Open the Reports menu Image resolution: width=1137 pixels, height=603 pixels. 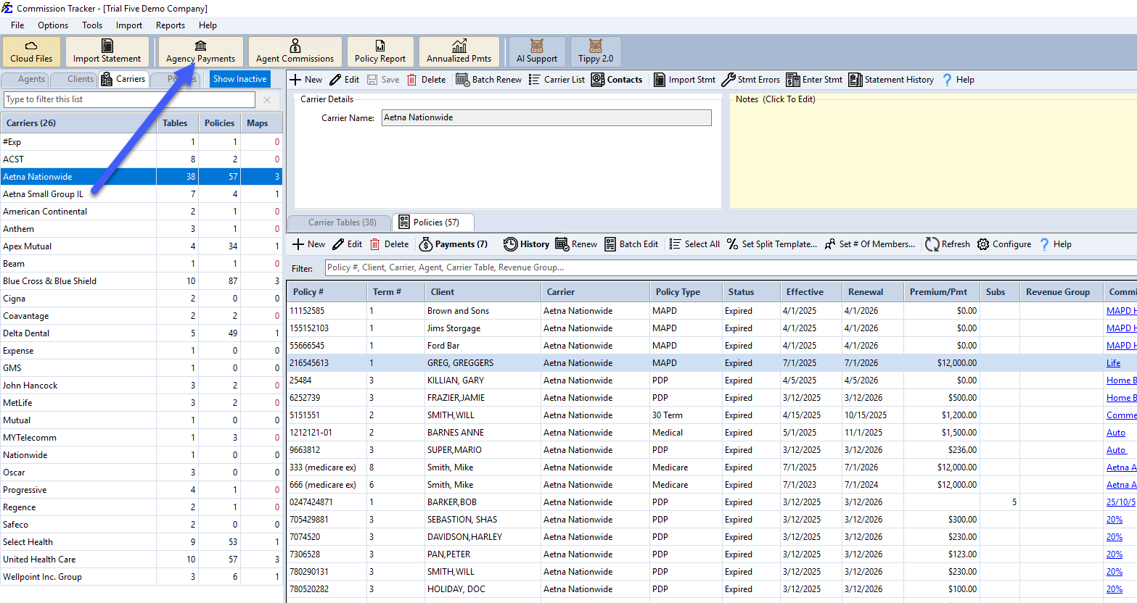(171, 25)
